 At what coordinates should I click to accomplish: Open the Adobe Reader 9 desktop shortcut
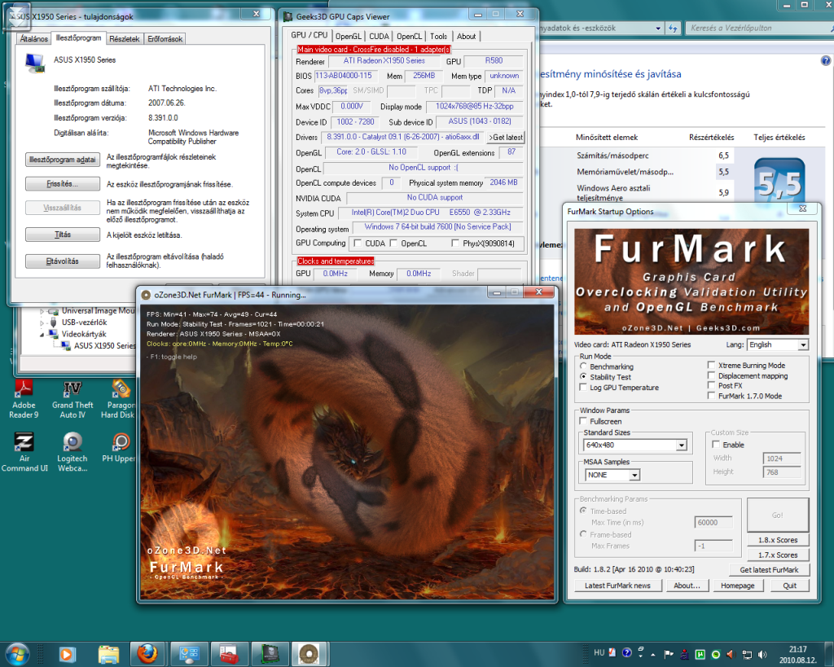[24, 399]
